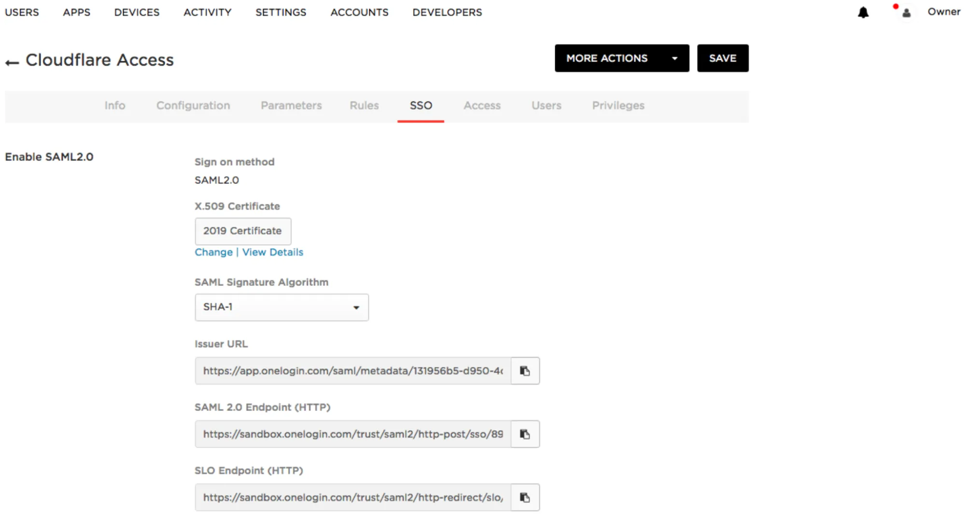965x519 pixels.
Task: Click inside the Issuer URL field
Action: 351,371
